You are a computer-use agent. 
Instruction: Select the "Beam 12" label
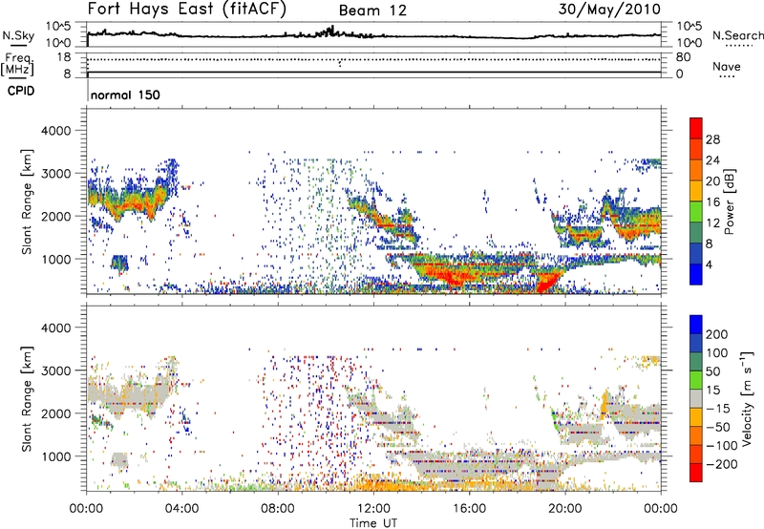(372, 11)
